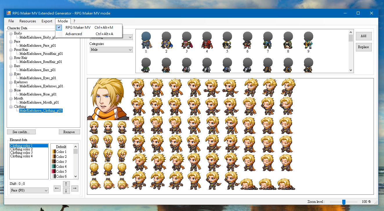
Task: Click the large blond face portrait preview
Action: [x=108, y=99]
